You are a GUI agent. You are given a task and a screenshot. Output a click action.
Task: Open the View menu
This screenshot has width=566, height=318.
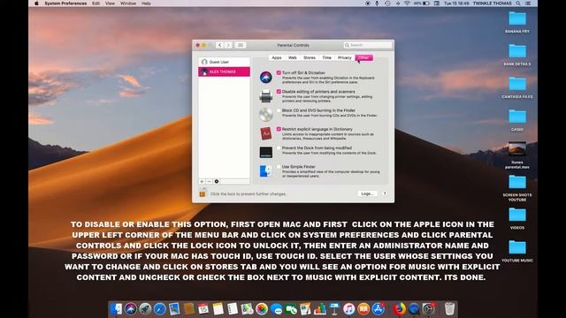(110, 4)
